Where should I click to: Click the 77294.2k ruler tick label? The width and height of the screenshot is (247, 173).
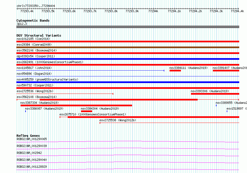[x=195, y=11]
